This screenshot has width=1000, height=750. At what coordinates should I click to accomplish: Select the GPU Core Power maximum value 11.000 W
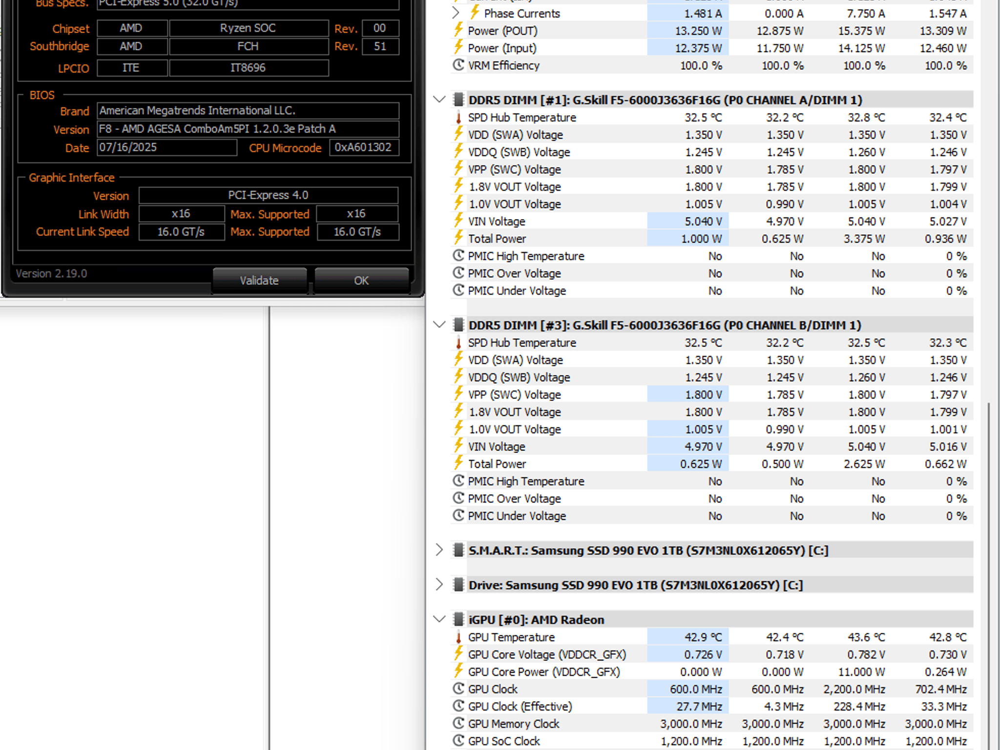coord(862,672)
